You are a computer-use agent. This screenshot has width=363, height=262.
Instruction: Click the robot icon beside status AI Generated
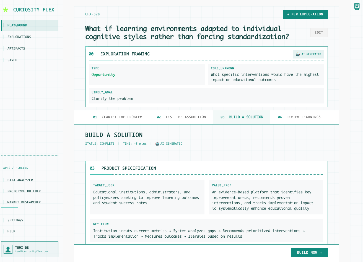157,144
